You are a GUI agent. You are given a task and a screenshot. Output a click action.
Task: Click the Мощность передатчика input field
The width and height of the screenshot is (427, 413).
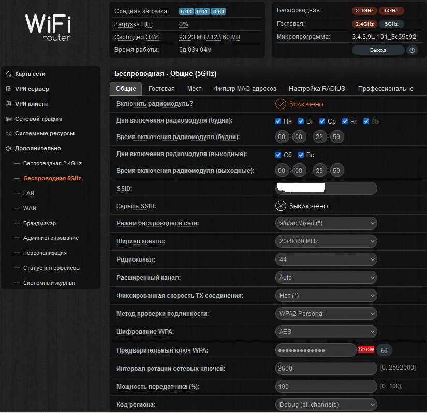(x=326, y=386)
